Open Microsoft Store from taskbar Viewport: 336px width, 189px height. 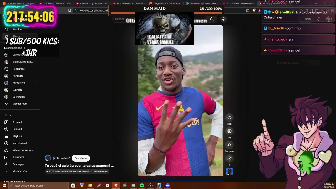73,186
